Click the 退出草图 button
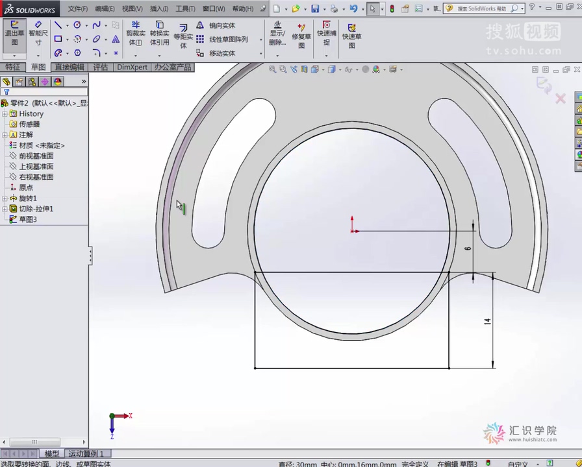 14,37
